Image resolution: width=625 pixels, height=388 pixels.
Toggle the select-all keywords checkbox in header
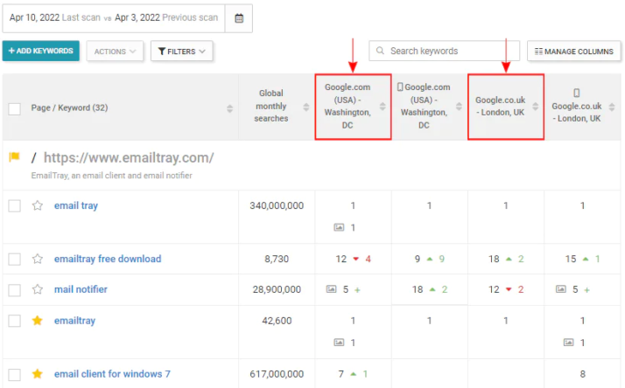(14, 108)
